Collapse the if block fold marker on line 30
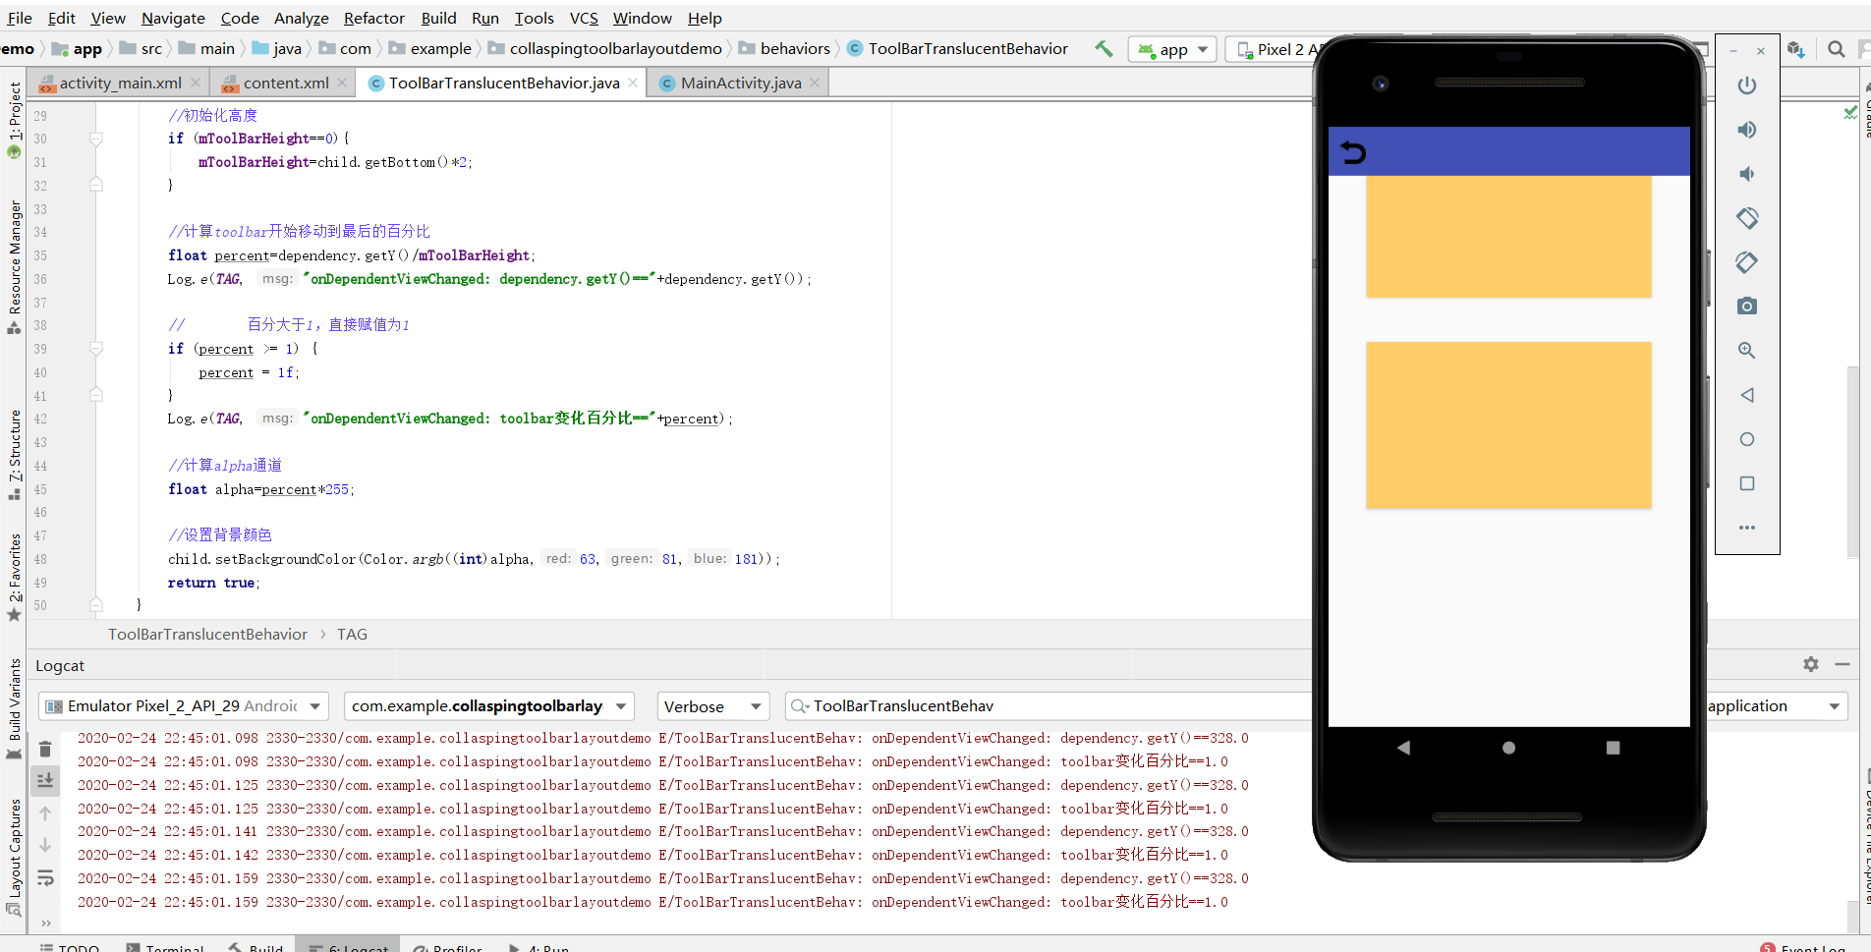This screenshot has height=952, width=1871. coord(96,139)
